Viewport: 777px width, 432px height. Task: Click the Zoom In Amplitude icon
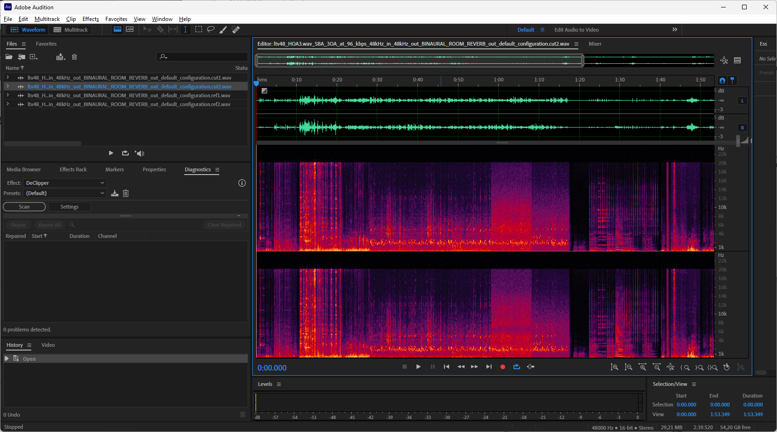pyautogui.click(x=615, y=367)
